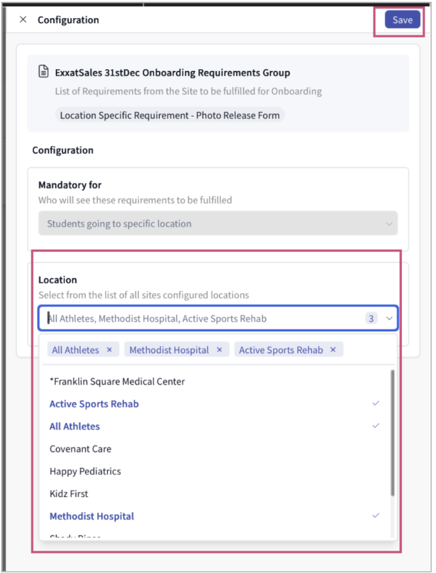Collapse the Location dropdown chevron
This screenshot has width=436, height=573.
389,318
